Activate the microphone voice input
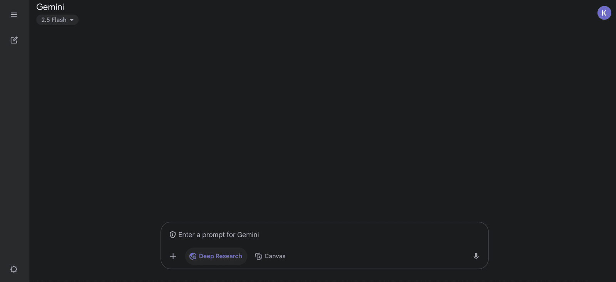 (x=476, y=256)
